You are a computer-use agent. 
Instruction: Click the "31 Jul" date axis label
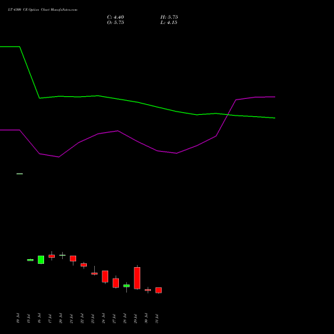point(157,319)
